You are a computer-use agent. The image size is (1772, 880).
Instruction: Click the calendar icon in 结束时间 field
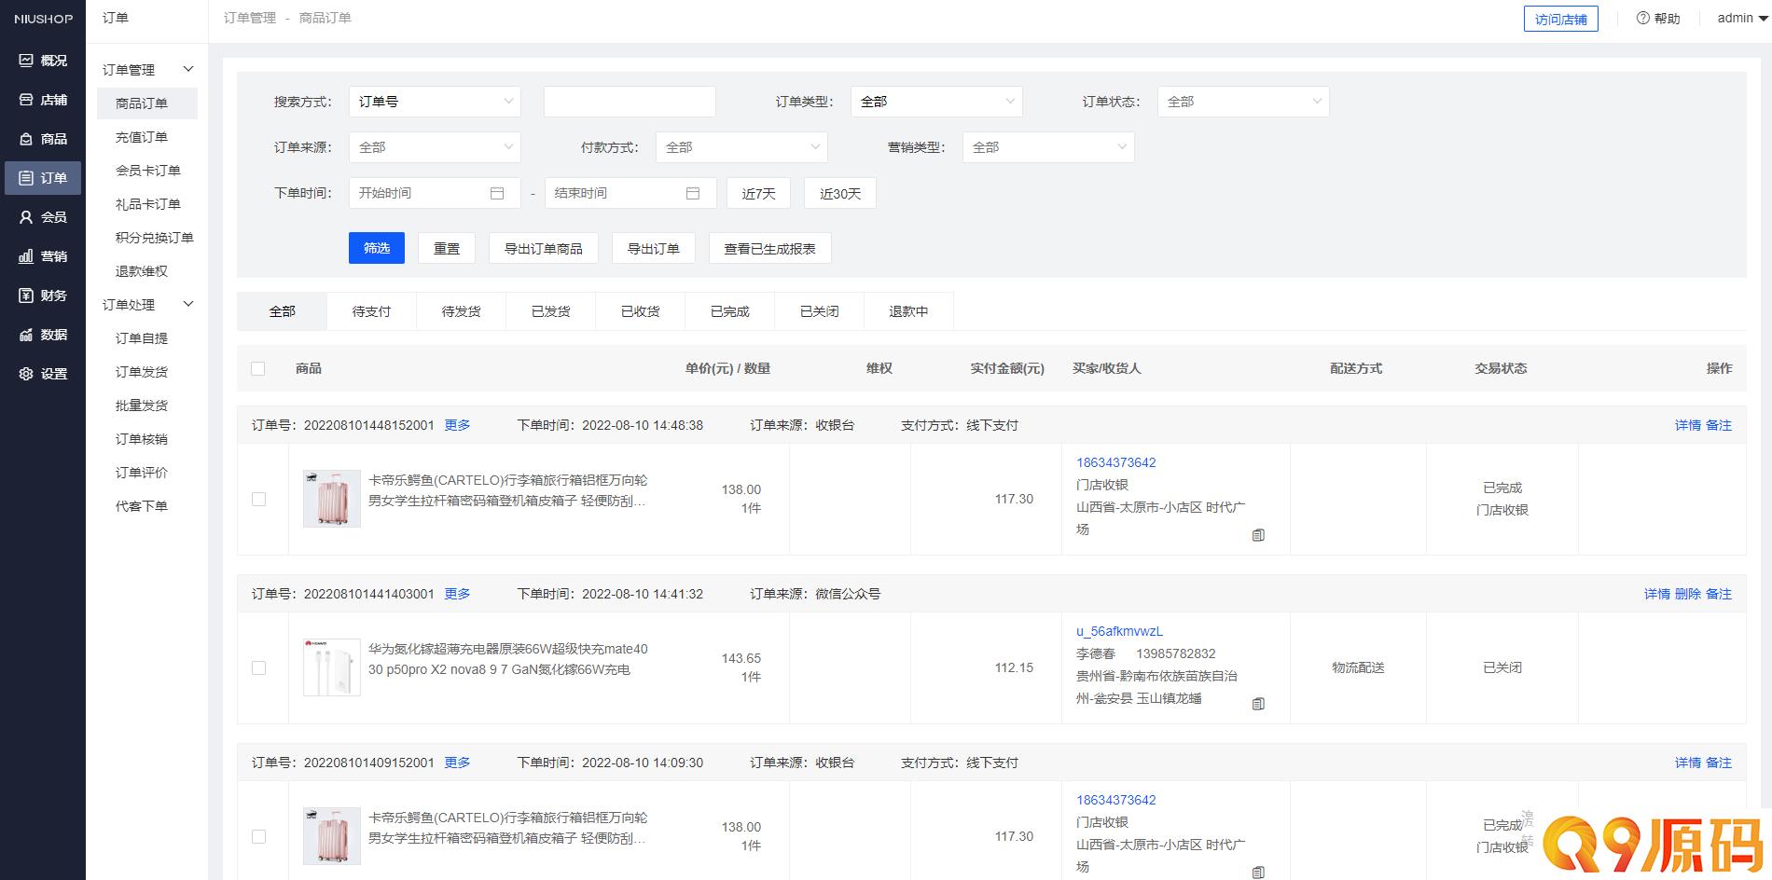[693, 193]
